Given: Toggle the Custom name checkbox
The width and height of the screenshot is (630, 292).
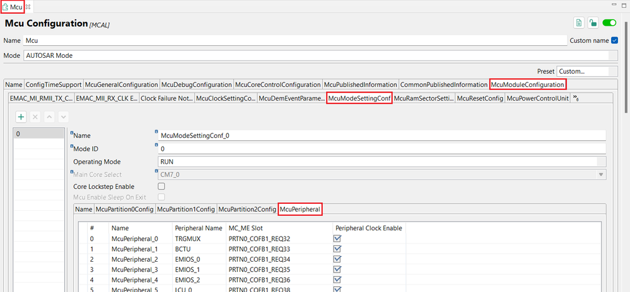Looking at the screenshot, I should coord(614,40).
